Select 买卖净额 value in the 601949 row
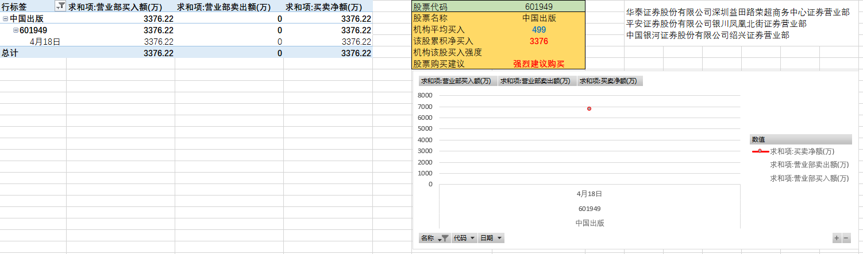The image size is (863, 254). [x=356, y=30]
